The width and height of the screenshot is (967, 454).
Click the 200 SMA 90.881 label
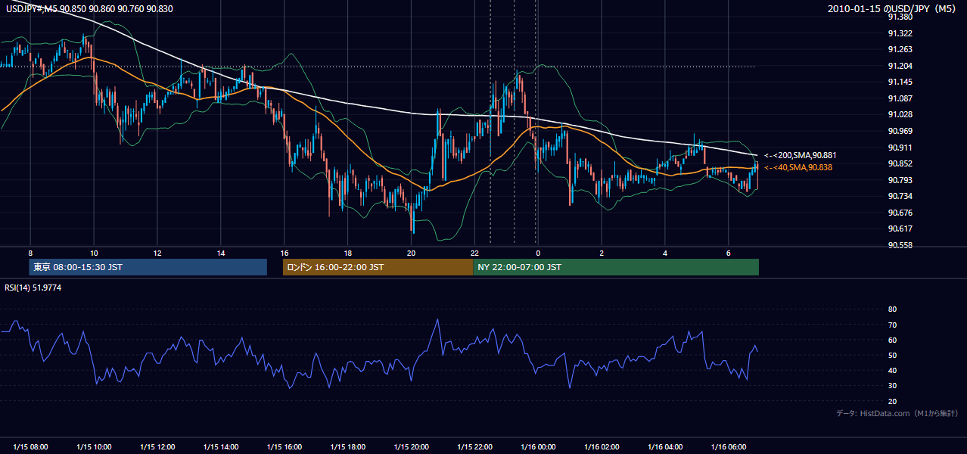(x=800, y=155)
